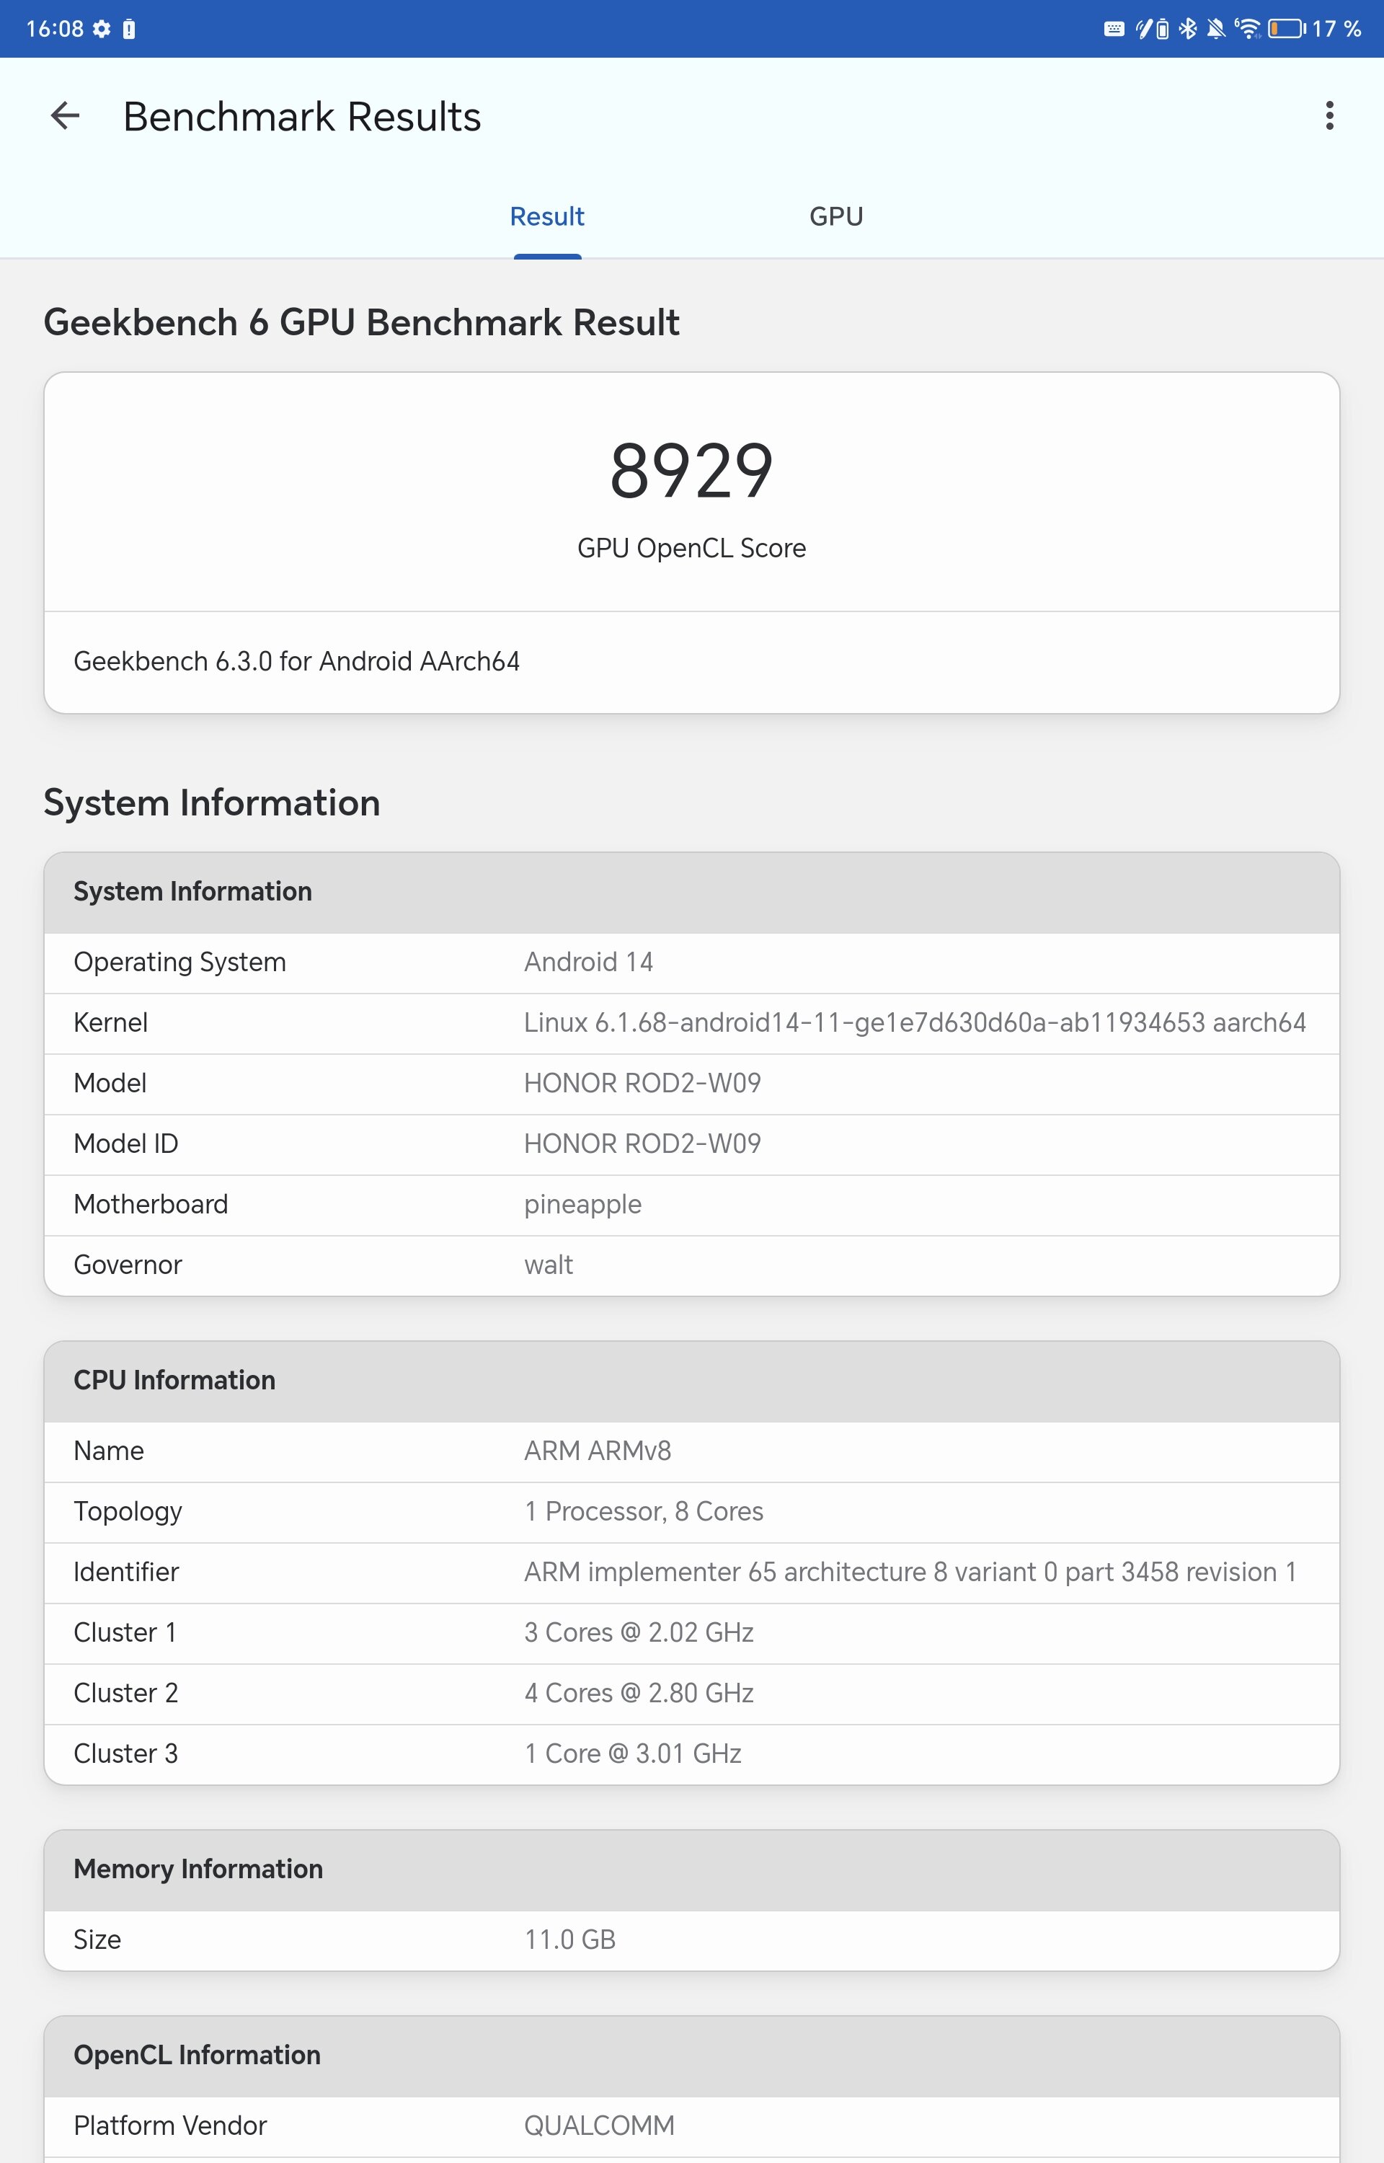Tap the settings gear in status bar
Screen dimensions: 1384x2163
pyautogui.click(x=102, y=29)
